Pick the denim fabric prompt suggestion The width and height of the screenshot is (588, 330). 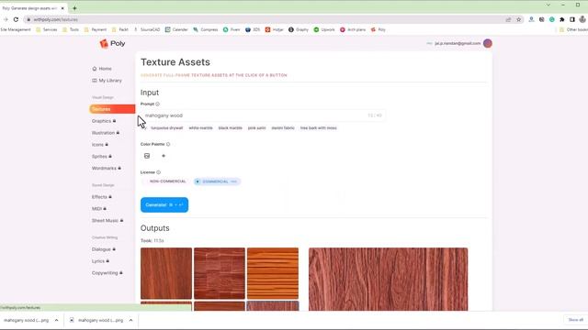coord(283,128)
